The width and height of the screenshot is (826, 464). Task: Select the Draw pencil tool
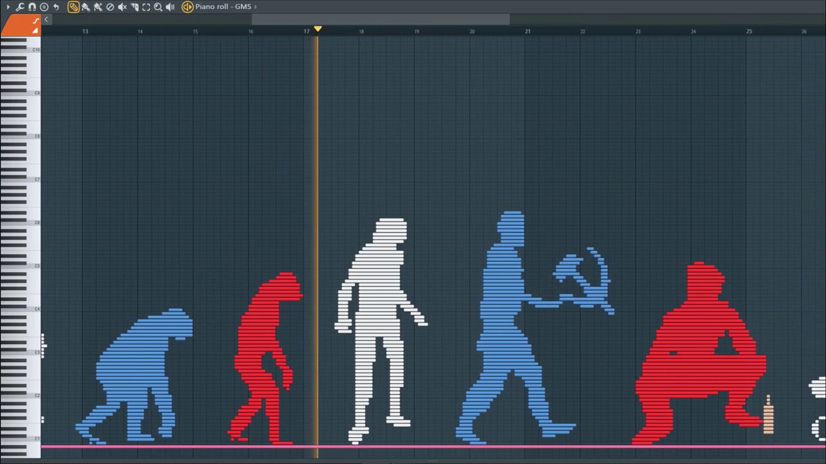(74, 7)
